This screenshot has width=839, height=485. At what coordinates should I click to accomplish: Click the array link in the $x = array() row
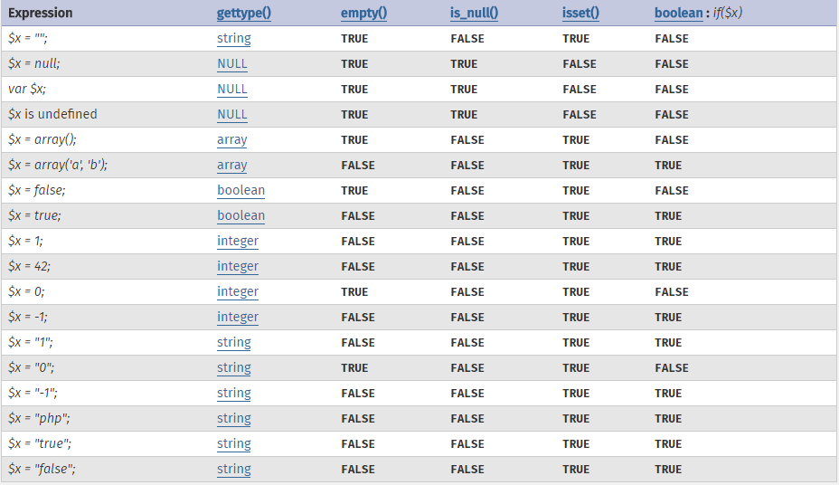231,140
